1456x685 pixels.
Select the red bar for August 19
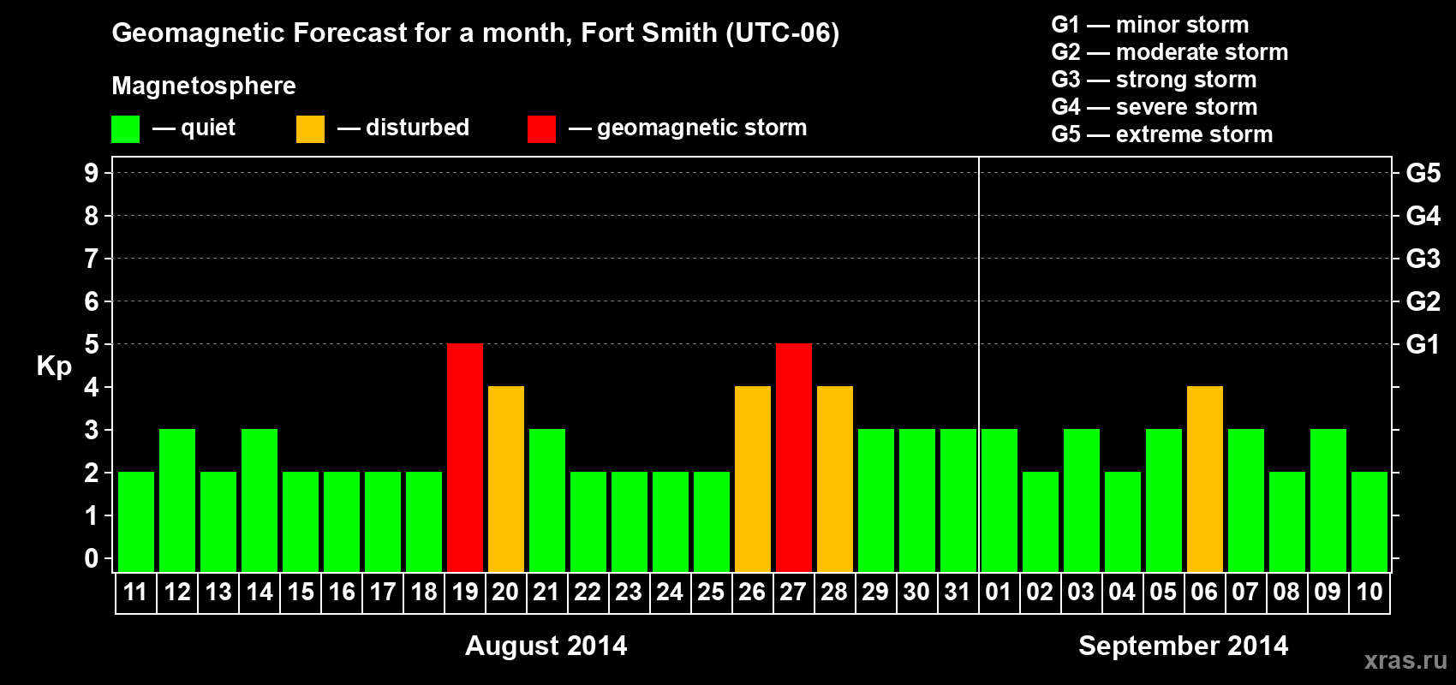click(x=465, y=457)
